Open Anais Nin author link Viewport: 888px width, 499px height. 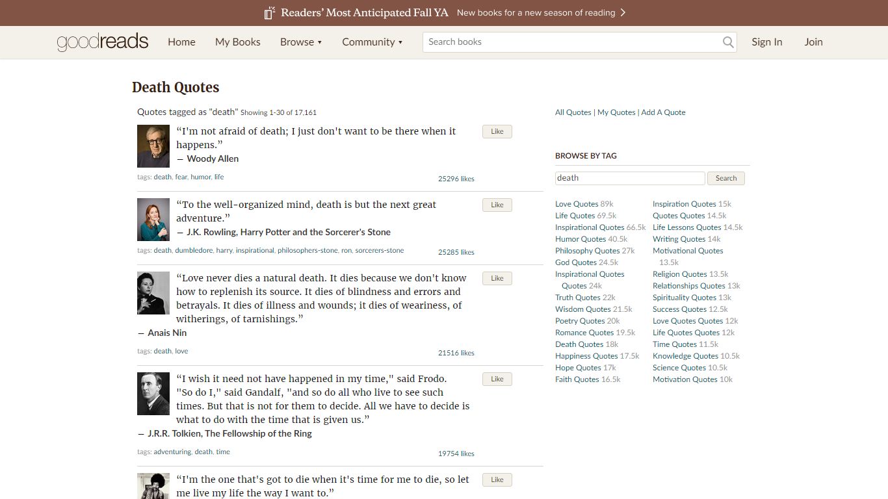tap(167, 333)
